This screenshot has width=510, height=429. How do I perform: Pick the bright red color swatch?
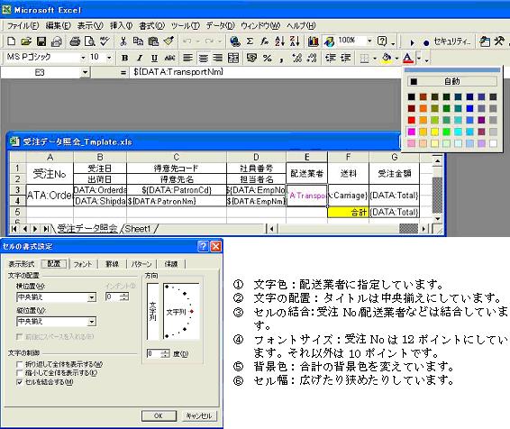pos(412,120)
